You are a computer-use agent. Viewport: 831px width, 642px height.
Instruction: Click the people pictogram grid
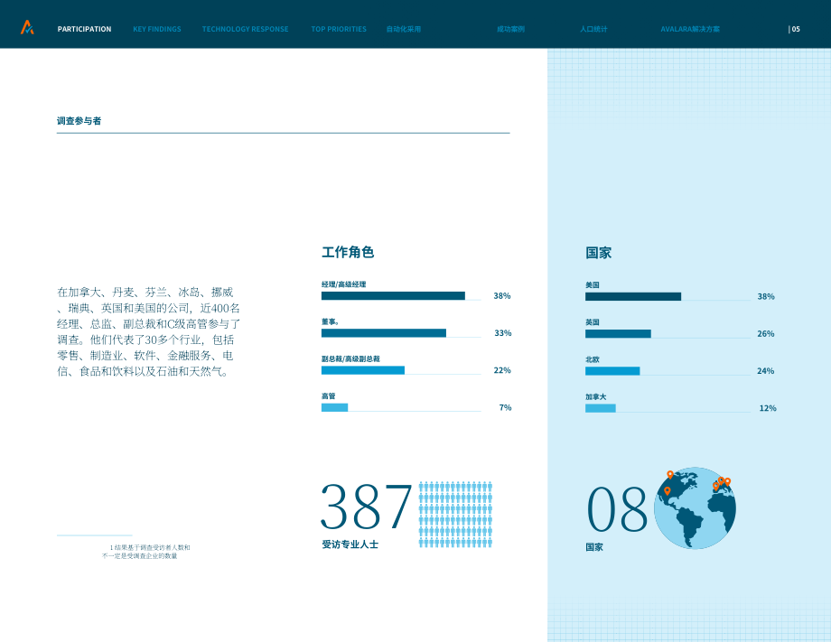click(x=456, y=515)
